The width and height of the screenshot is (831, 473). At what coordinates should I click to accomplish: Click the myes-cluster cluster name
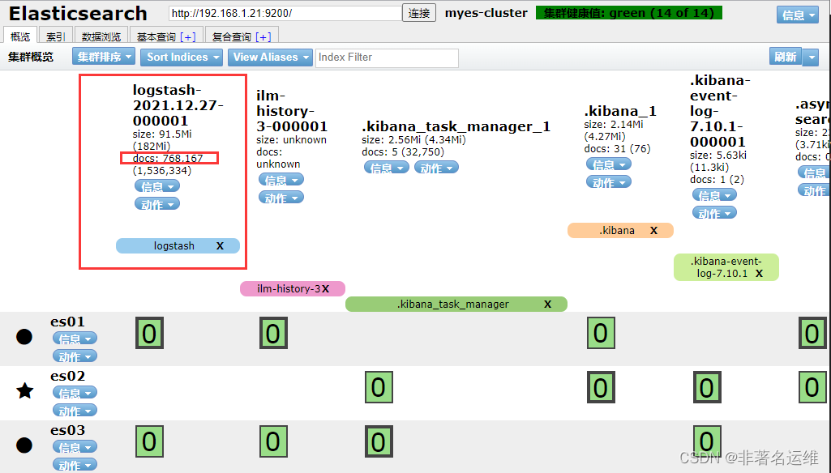(x=486, y=13)
